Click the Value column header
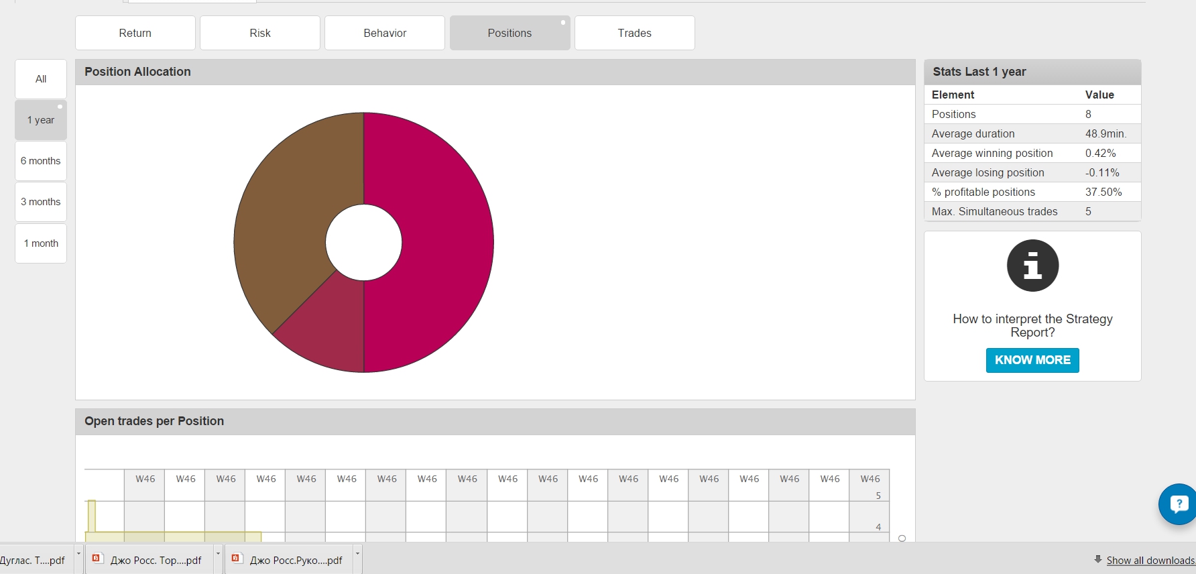 pos(1099,95)
